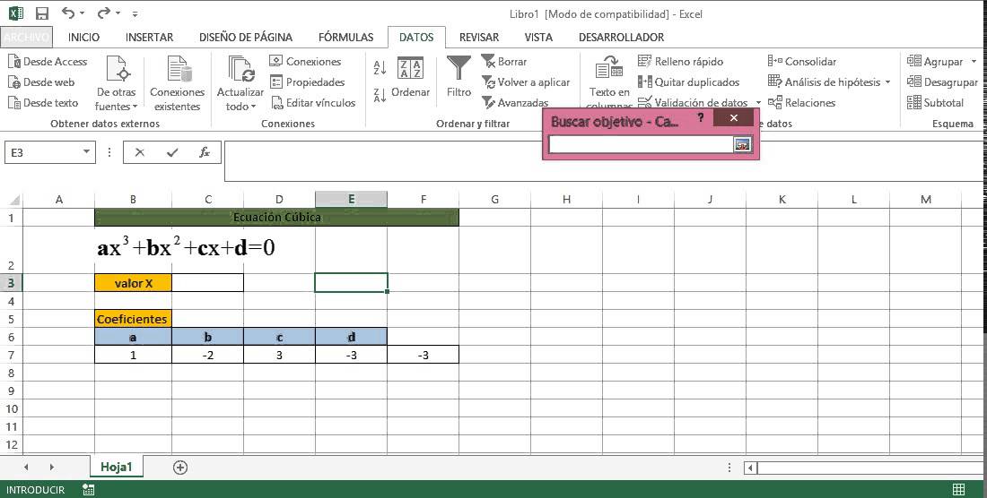The image size is (987, 498).
Task: Select cell F7 containing -3
Action: click(423, 355)
